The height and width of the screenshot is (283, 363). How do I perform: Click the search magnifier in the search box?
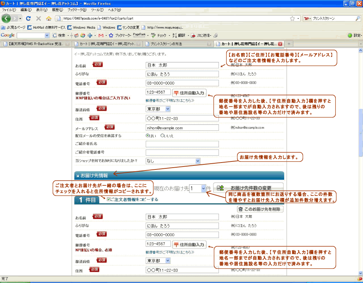pos(358,18)
